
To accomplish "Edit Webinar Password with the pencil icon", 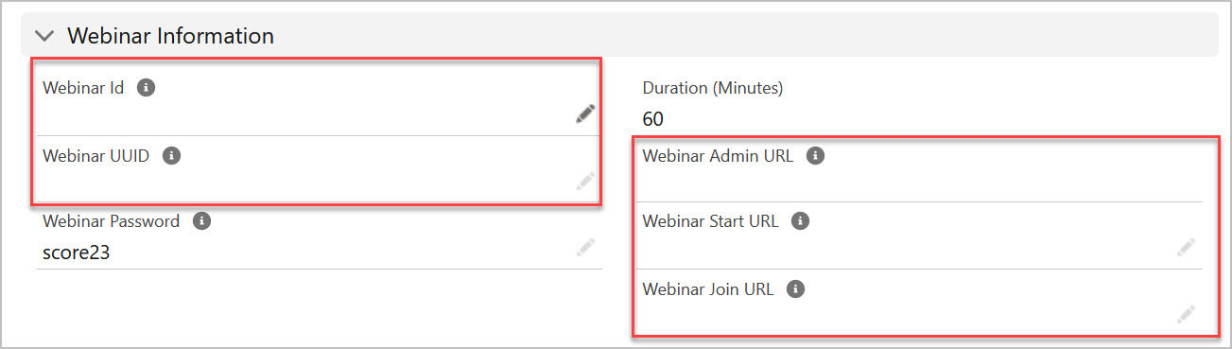I will (586, 248).
